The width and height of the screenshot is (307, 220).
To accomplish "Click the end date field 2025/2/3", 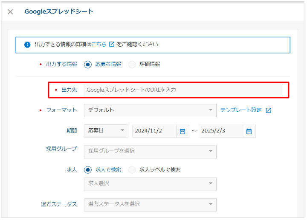I will (x=221, y=131).
